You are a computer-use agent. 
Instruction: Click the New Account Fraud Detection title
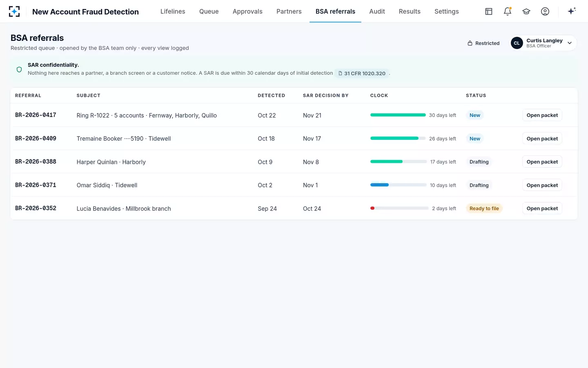coord(85,12)
